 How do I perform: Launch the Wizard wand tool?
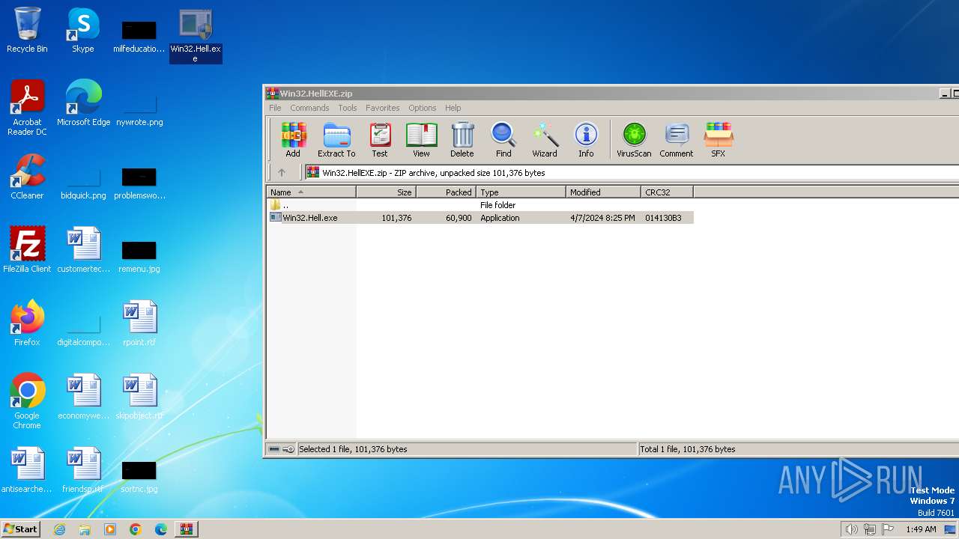click(x=545, y=140)
